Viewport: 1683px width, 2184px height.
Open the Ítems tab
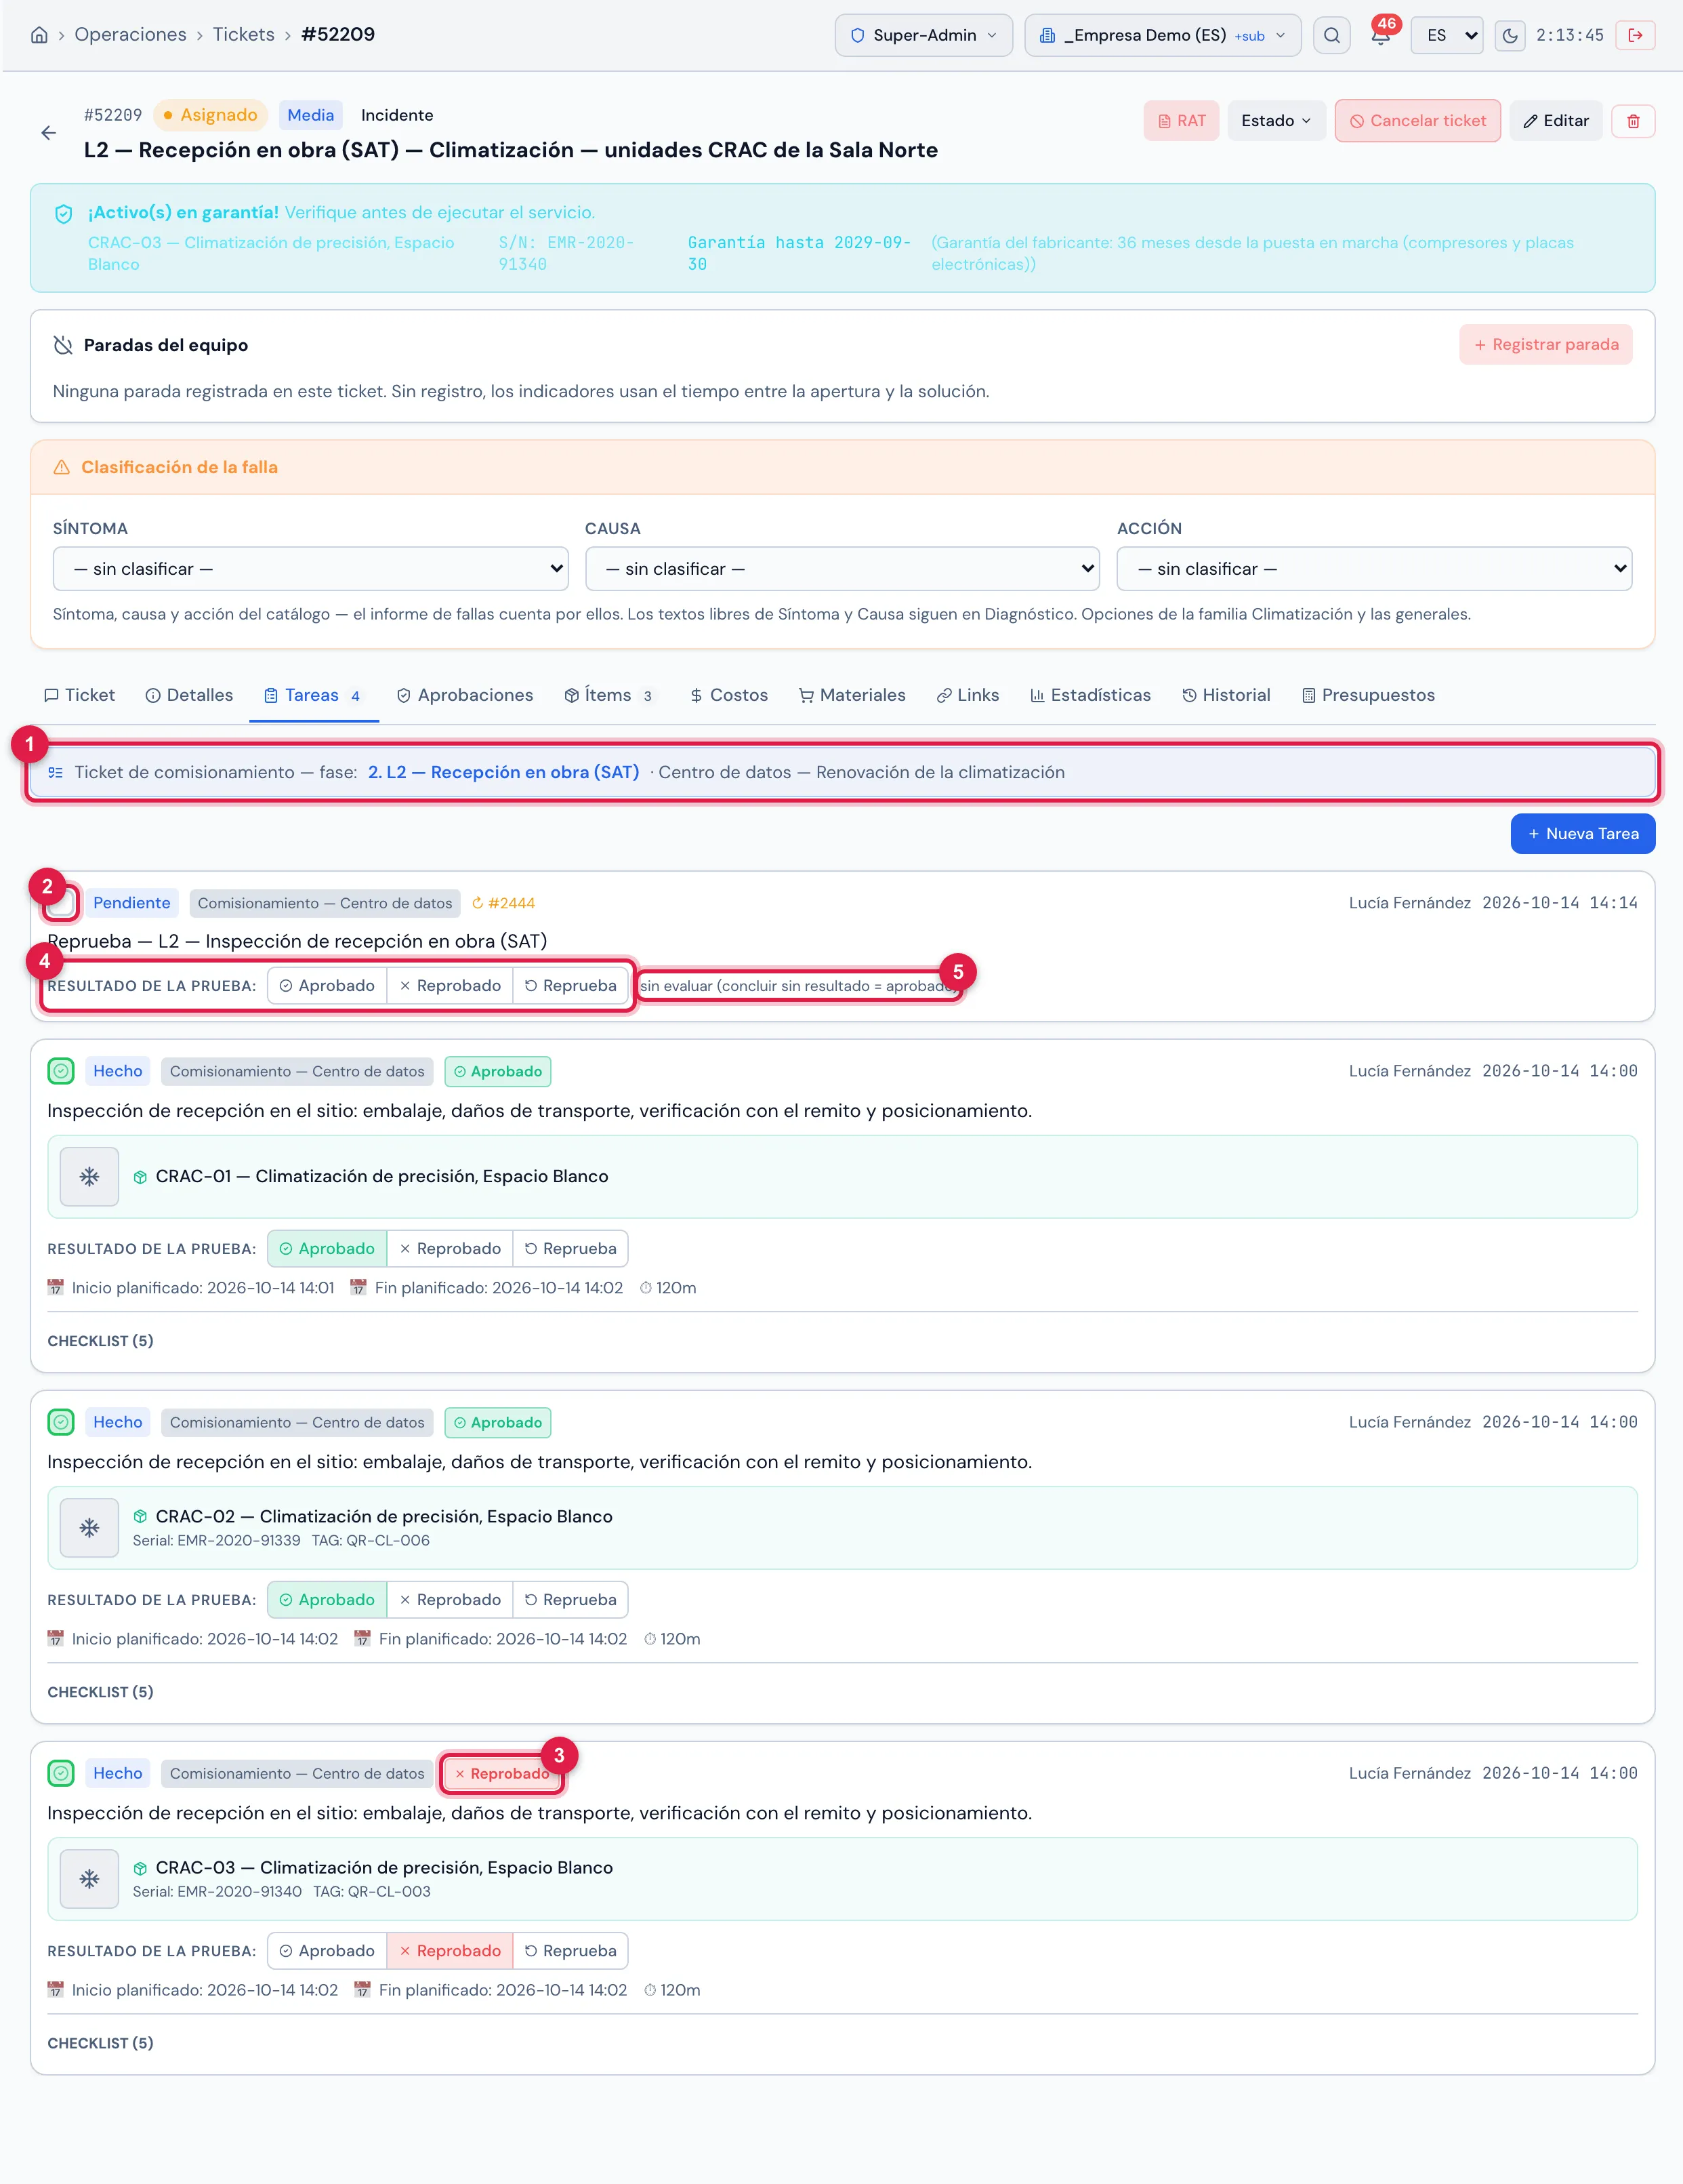[x=608, y=695]
